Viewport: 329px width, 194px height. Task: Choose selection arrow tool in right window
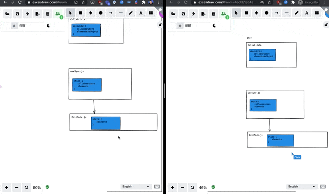236,13
